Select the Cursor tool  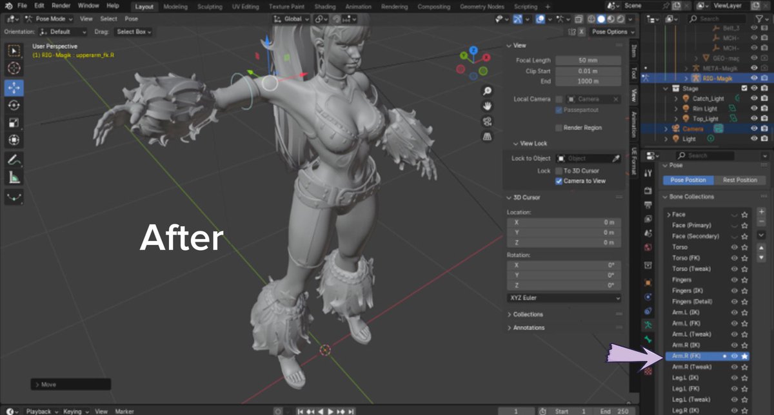click(x=14, y=68)
